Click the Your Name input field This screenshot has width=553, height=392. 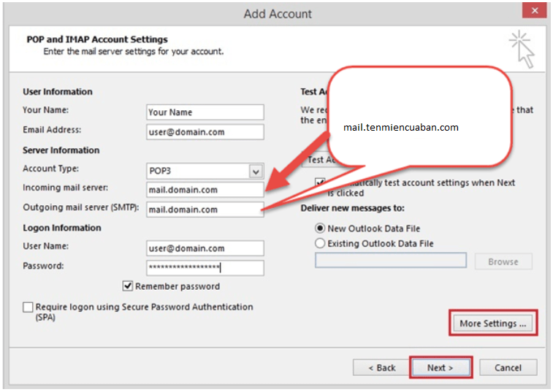click(205, 112)
